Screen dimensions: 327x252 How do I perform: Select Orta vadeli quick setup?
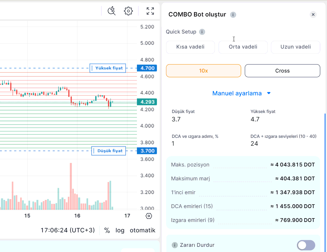[243, 47]
